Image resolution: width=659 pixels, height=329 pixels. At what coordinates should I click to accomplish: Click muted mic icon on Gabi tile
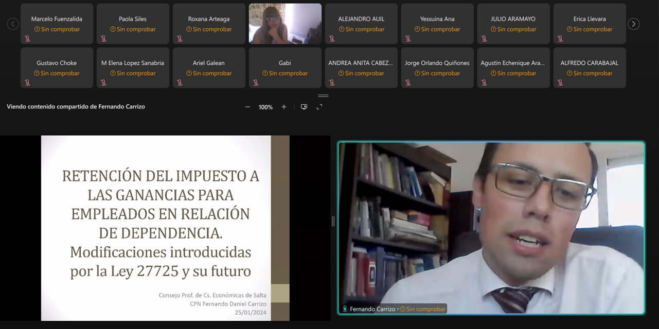point(256,82)
